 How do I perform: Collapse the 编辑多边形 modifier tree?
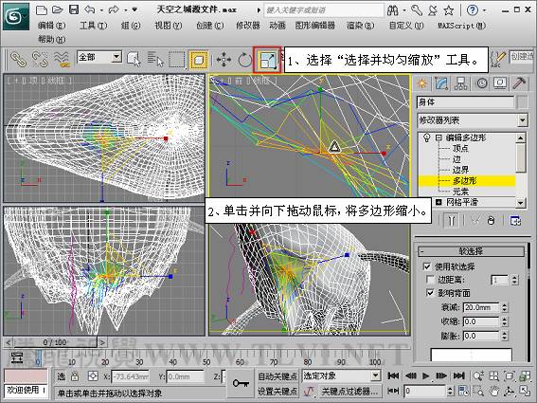[x=439, y=137]
